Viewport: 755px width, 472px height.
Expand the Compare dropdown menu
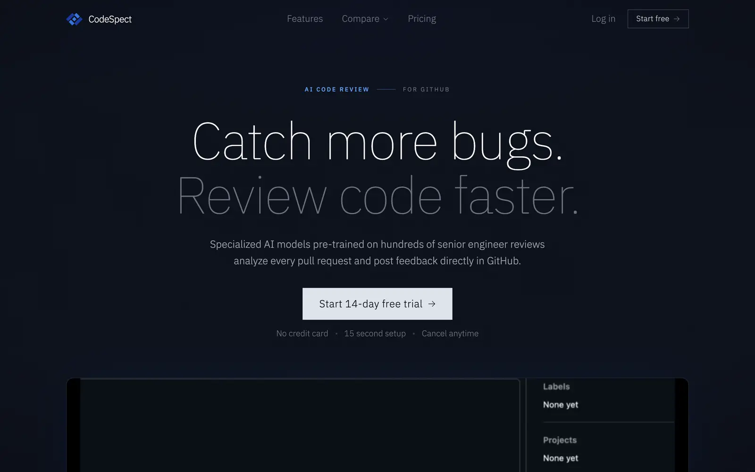[x=365, y=19]
